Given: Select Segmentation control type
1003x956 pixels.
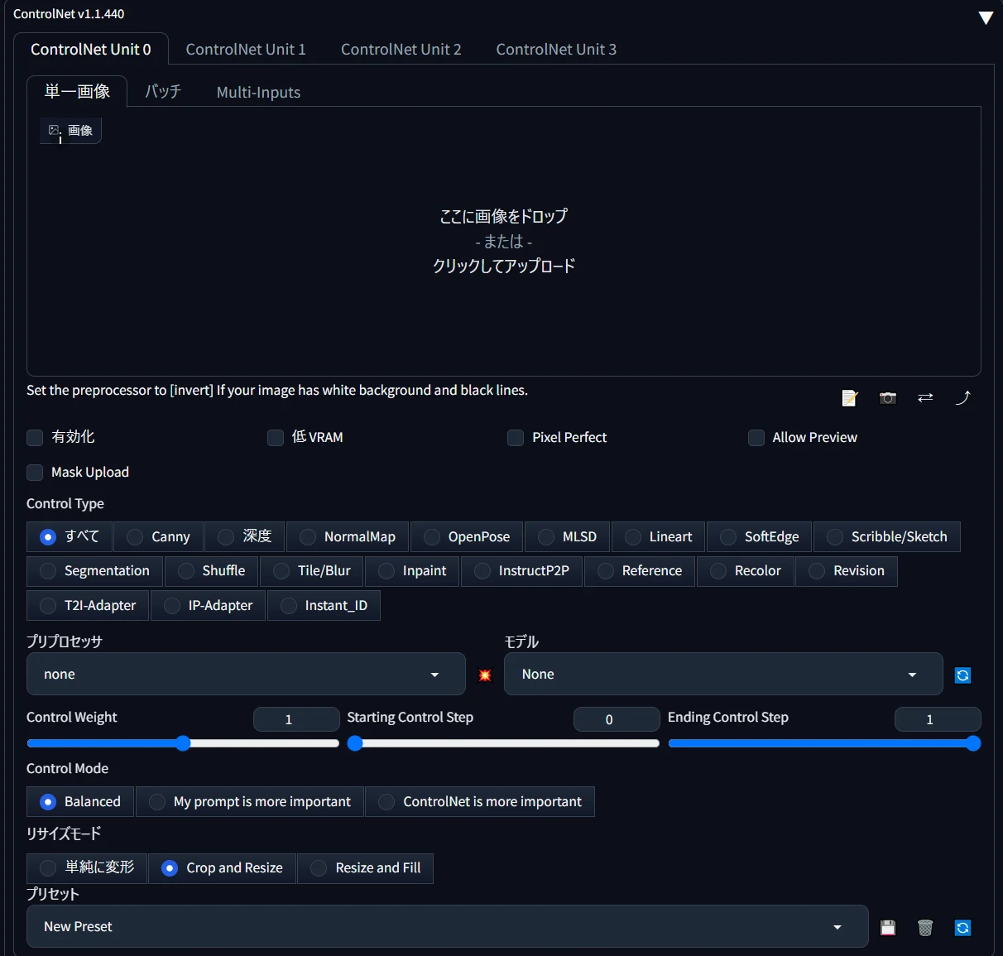Looking at the screenshot, I should (95, 571).
